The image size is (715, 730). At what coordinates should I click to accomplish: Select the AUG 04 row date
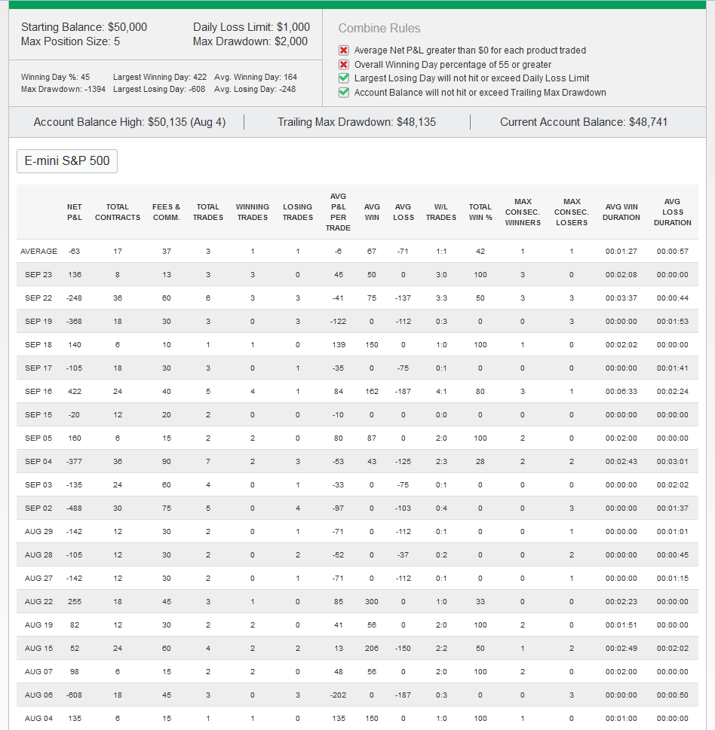pyautogui.click(x=38, y=719)
